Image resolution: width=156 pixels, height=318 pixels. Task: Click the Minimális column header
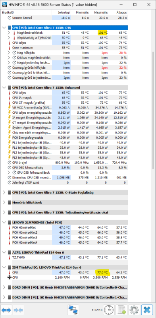click(81, 12)
